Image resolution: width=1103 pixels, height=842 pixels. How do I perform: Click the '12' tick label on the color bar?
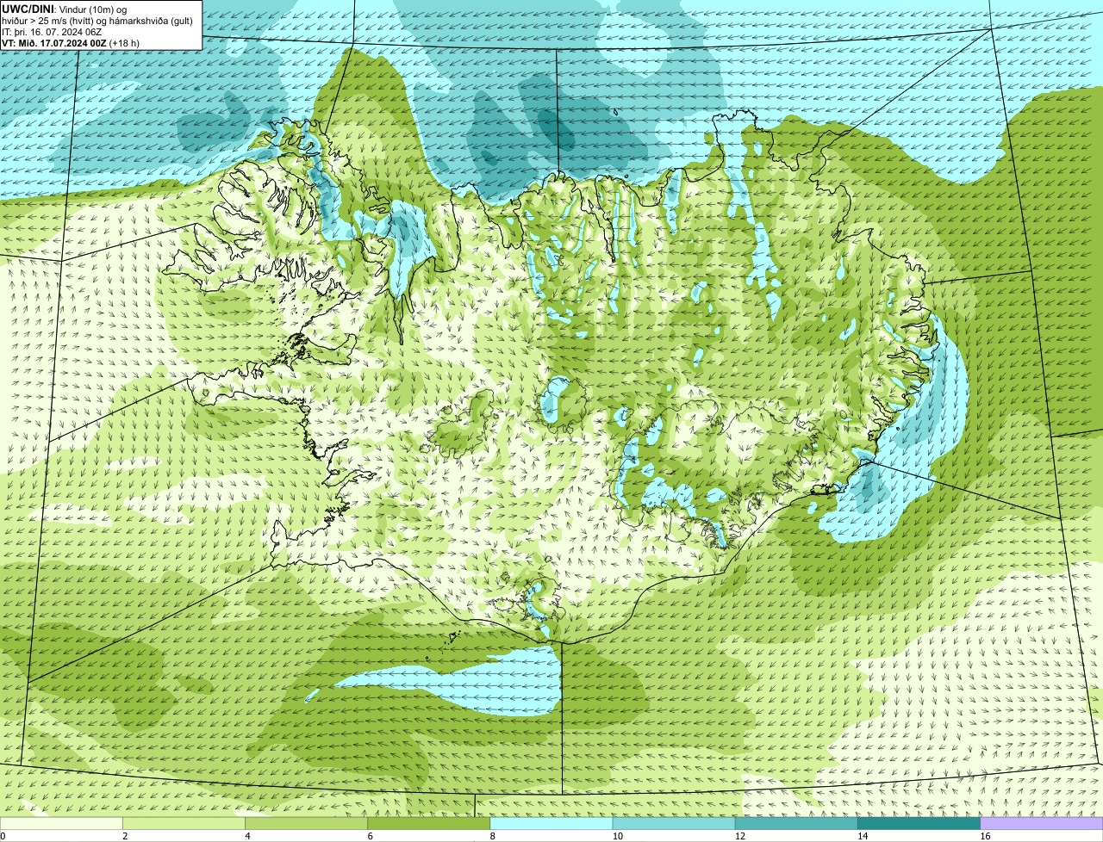(740, 836)
